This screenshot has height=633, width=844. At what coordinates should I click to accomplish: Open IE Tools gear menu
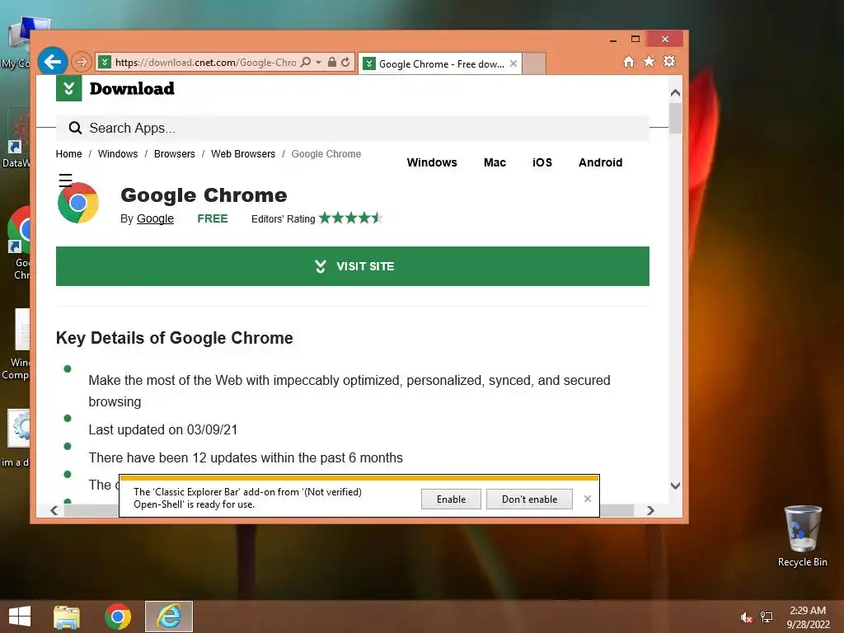click(x=669, y=61)
